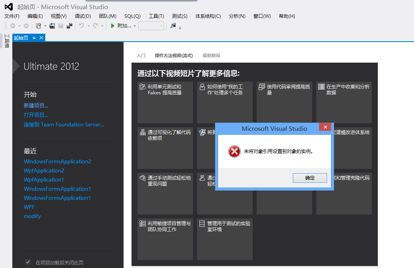
Task: Open the 窗口(W) menu
Action: pyautogui.click(x=262, y=16)
